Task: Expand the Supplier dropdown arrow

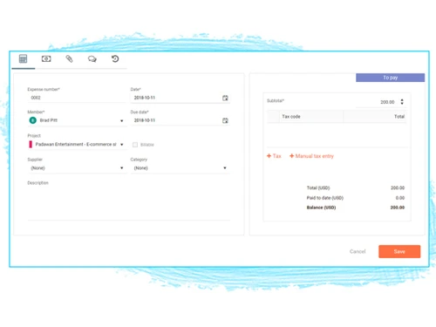Action: 122,168
